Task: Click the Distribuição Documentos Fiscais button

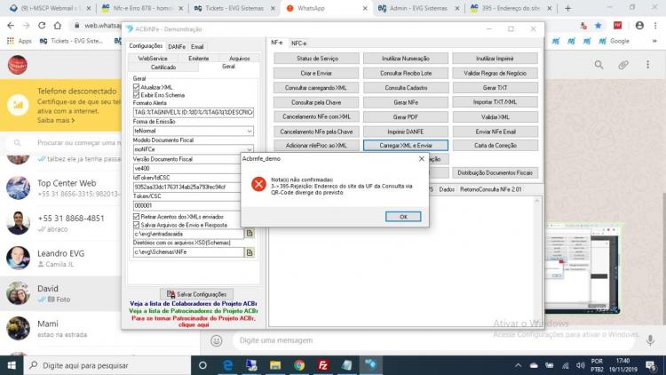Action: click(x=496, y=172)
